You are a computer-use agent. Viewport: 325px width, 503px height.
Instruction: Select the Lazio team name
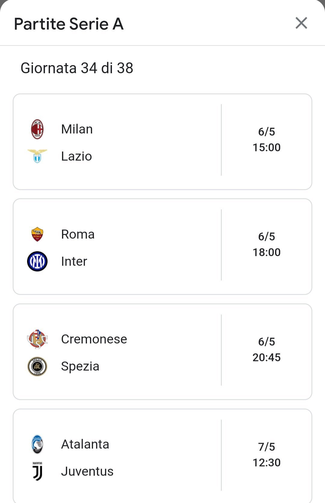click(76, 156)
